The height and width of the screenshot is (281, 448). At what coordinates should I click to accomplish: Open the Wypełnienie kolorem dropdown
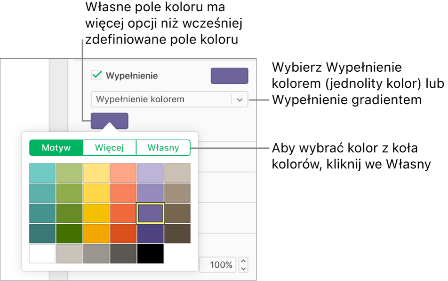pyautogui.click(x=169, y=99)
